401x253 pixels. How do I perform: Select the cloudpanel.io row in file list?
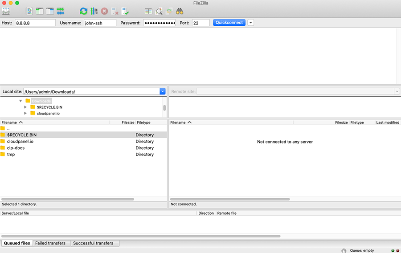pos(83,141)
